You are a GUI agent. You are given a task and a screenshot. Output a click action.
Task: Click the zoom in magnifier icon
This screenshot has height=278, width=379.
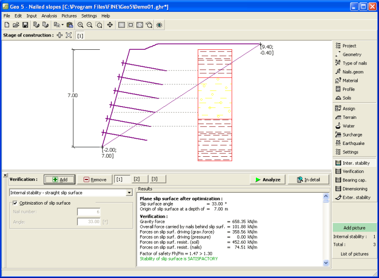(x=81, y=25)
